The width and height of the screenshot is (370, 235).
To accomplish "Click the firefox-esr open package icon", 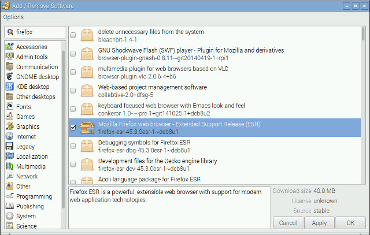I will point(87,128).
